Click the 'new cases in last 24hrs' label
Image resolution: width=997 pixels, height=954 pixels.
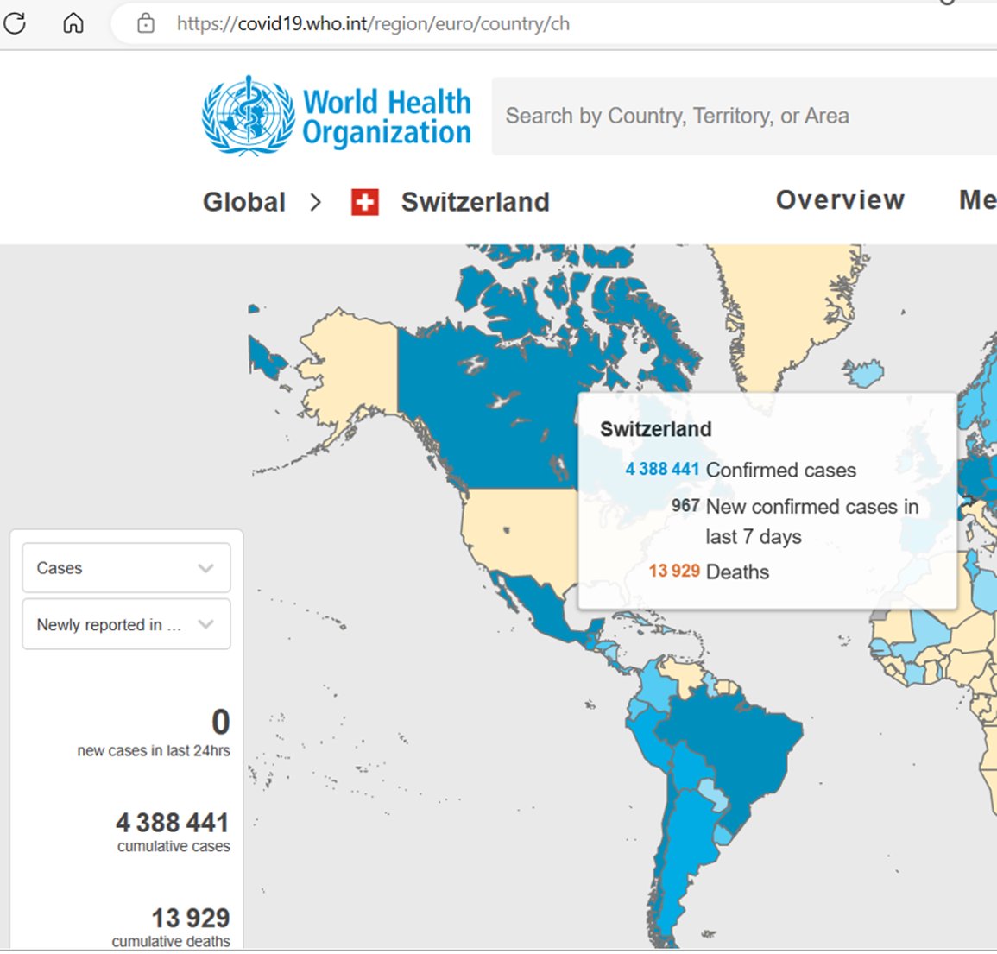[154, 750]
